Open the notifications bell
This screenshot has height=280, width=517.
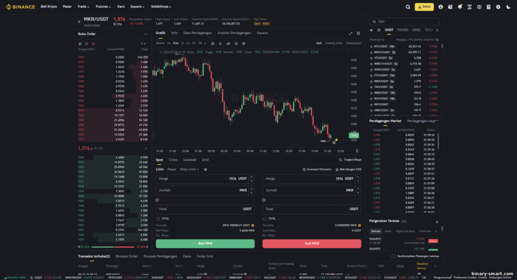tap(459, 7)
